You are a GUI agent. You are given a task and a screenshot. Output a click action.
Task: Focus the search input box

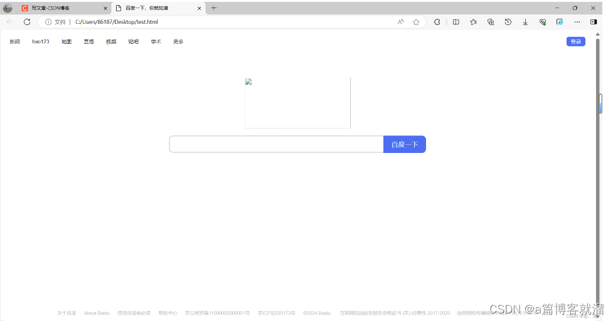coord(277,144)
